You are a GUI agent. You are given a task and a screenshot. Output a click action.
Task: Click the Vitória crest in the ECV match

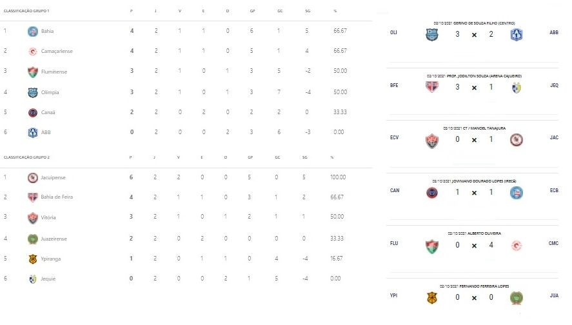[x=432, y=141]
